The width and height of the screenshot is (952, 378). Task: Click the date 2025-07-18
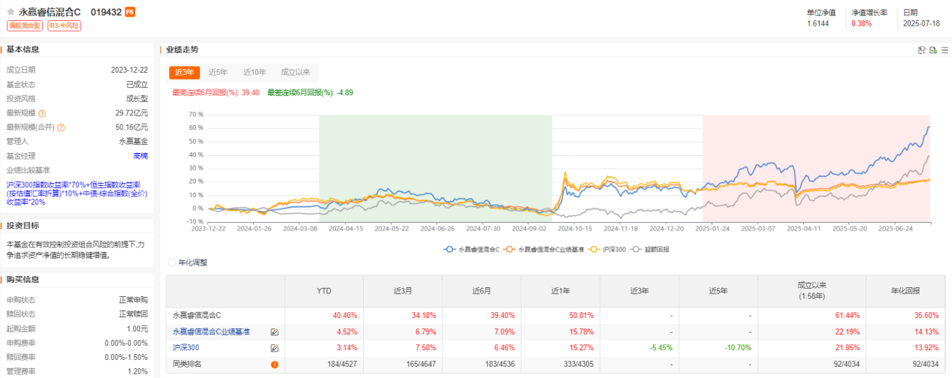(921, 23)
